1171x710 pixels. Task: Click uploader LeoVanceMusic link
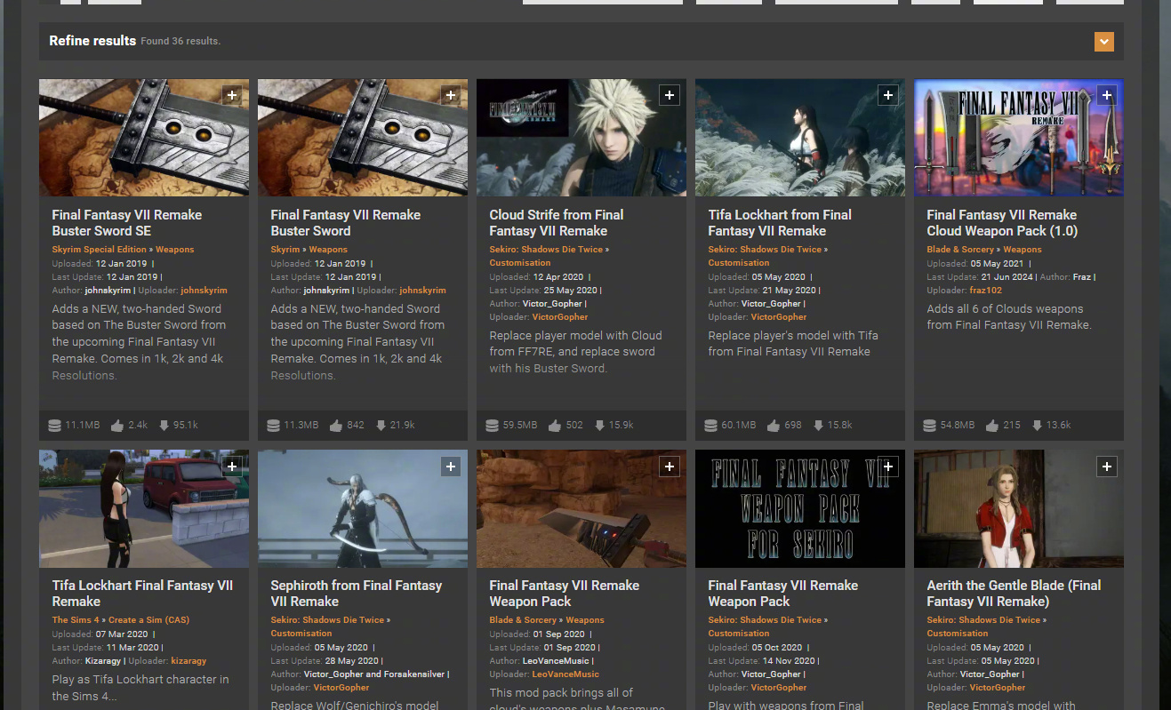pos(565,674)
